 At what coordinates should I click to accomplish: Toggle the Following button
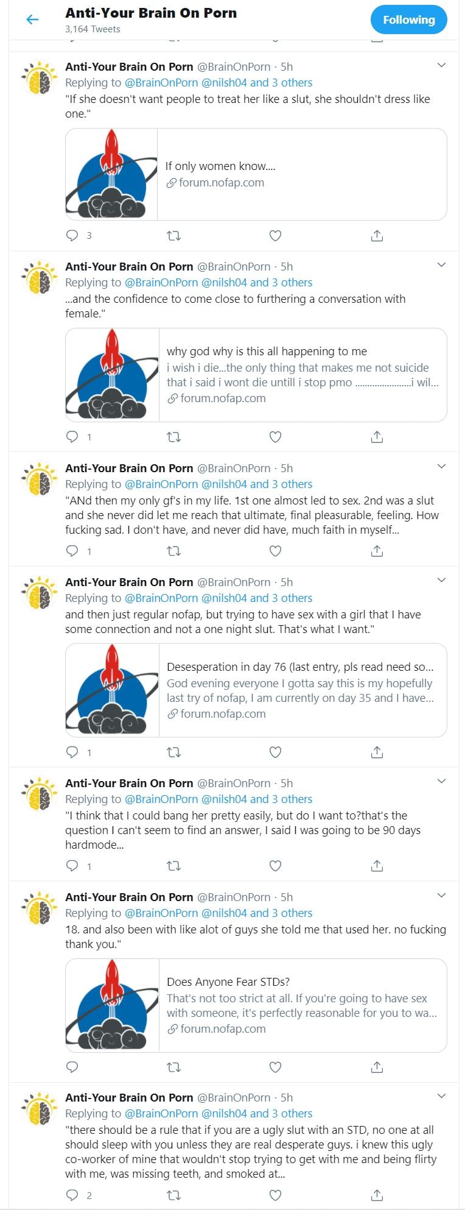pos(408,19)
